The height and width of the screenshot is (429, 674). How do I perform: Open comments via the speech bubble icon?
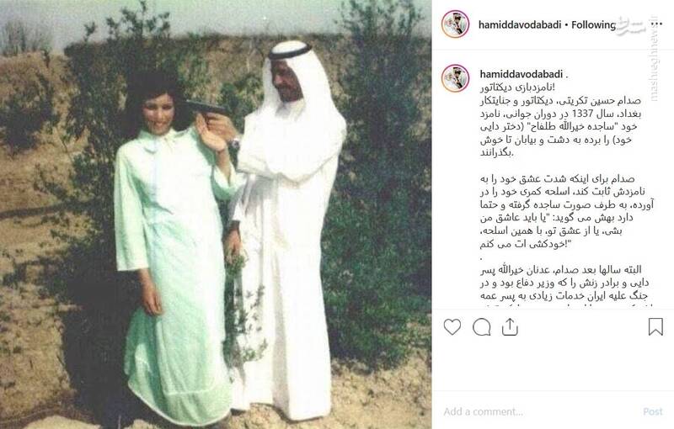coord(481,327)
